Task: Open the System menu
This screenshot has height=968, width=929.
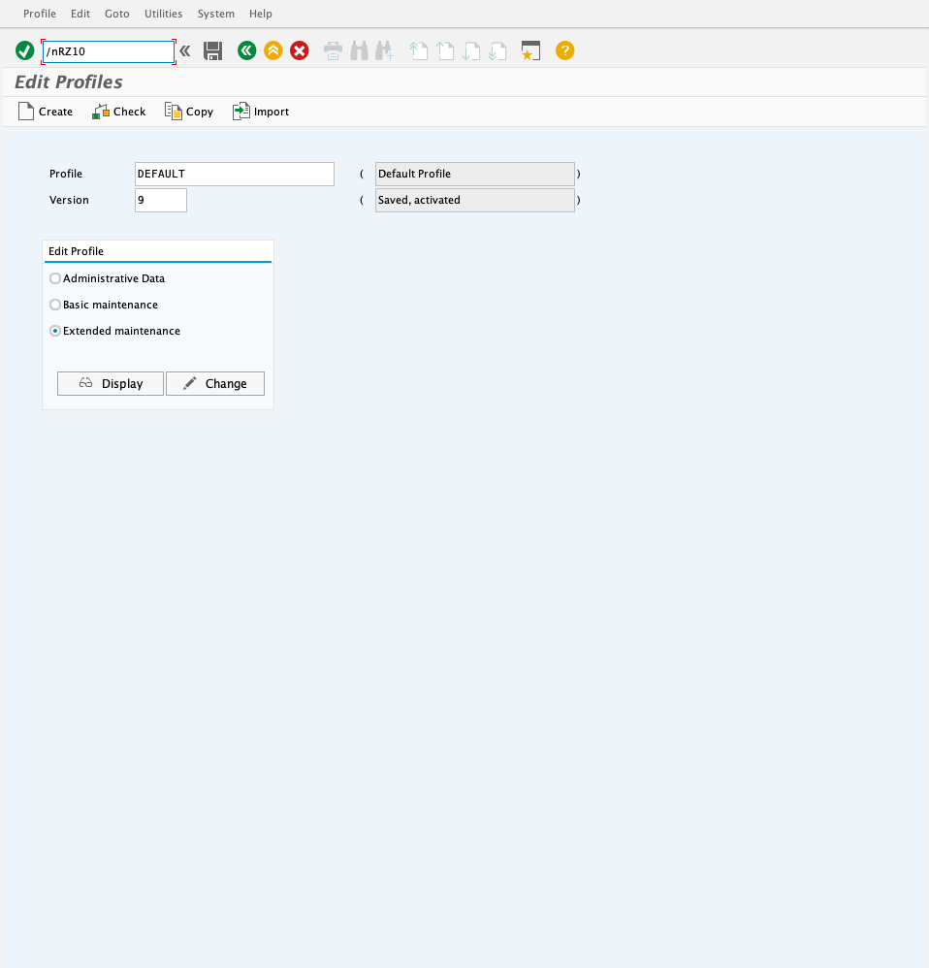Action: [215, 14]
